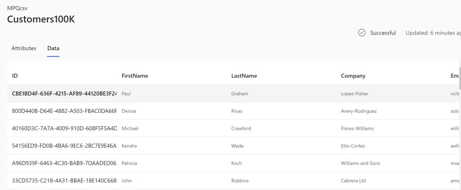Image resolution: width=461 pixels, height=190 pixels.
Task: Click the Lopez-Fisher company cell
Action: tap(356, 94)
